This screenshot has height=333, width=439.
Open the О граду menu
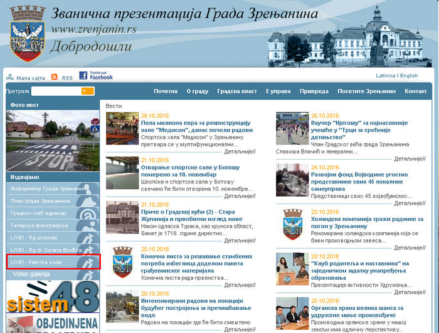198,91
